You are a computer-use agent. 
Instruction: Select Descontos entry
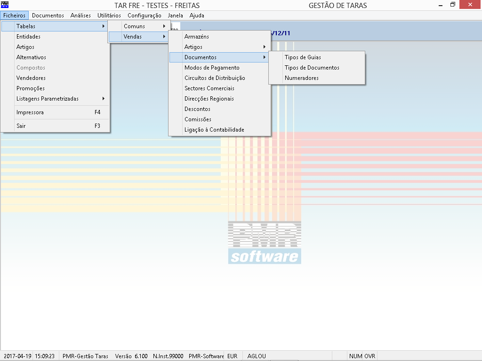click(x=219, y=109)
